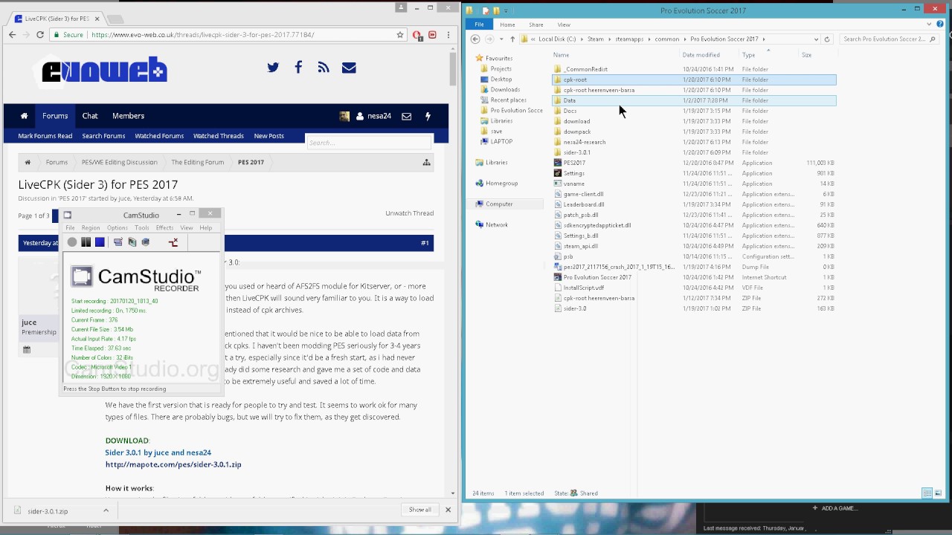
Task: Open Explorer View ribbon tab
Action: click(x=564, y=25)
